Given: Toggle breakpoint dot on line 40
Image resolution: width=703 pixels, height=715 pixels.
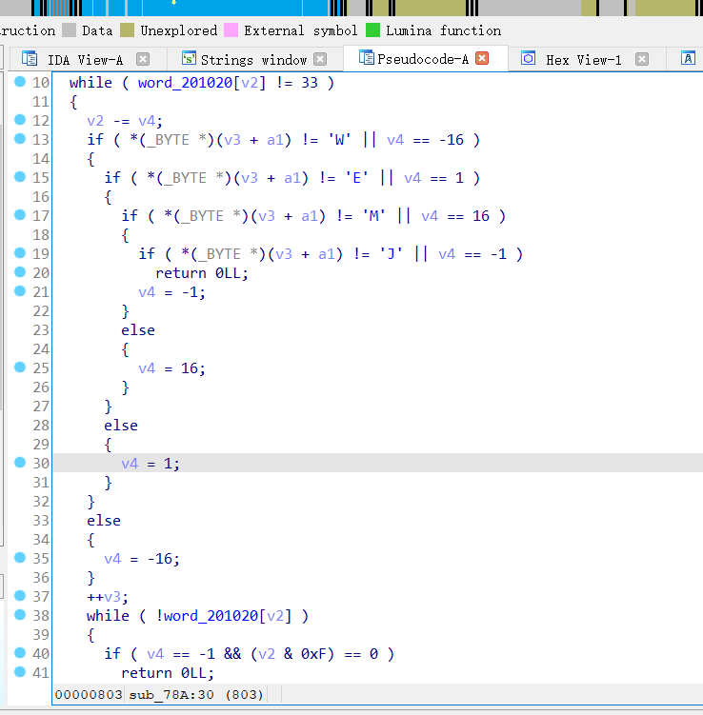Looking at the screenshot, I should (20, 653).
